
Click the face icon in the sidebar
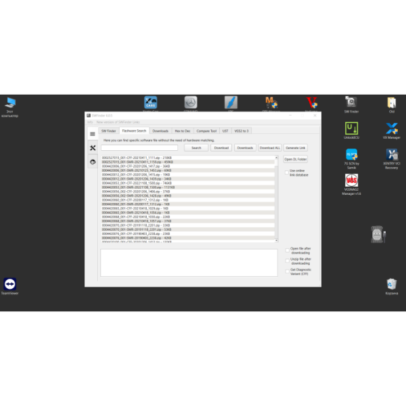[93, 162]
